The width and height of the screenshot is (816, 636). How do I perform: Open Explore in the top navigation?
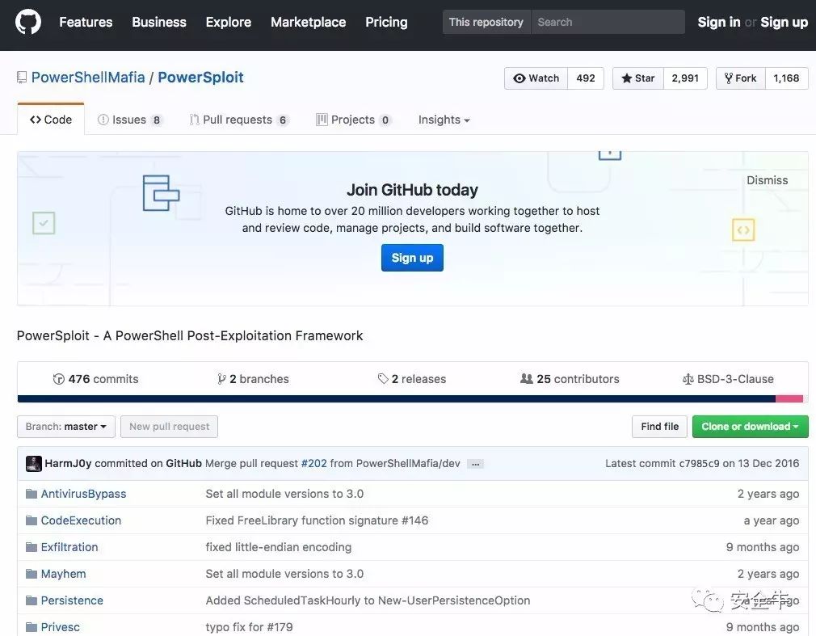[229, 22]
